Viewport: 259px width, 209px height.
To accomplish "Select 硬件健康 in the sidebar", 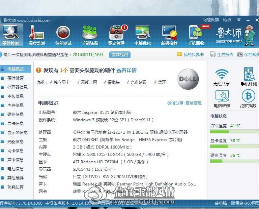I will (16, 78).
